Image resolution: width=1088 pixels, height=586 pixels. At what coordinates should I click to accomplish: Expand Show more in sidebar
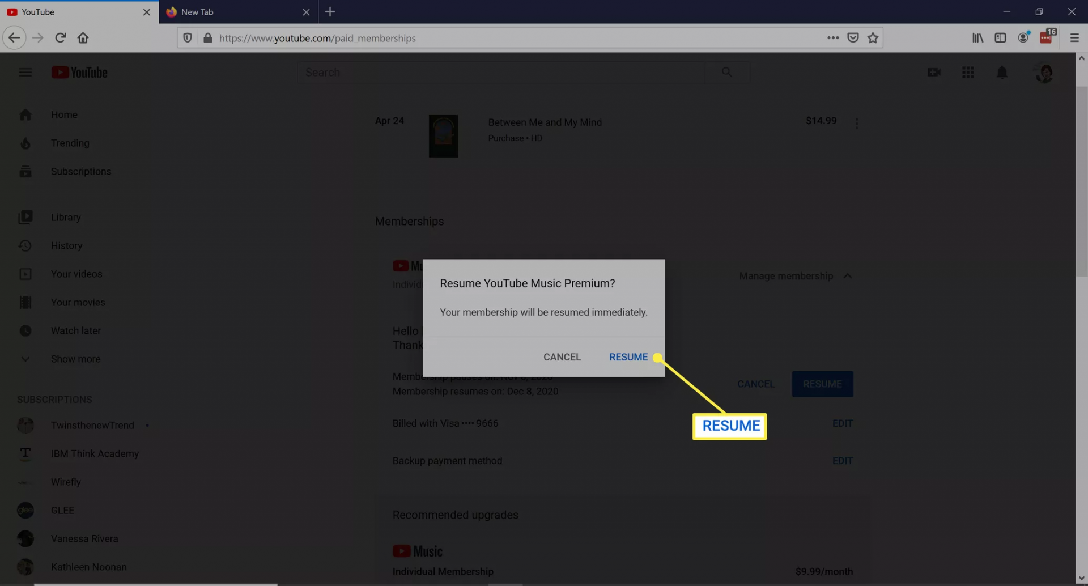tap(75, 359)
